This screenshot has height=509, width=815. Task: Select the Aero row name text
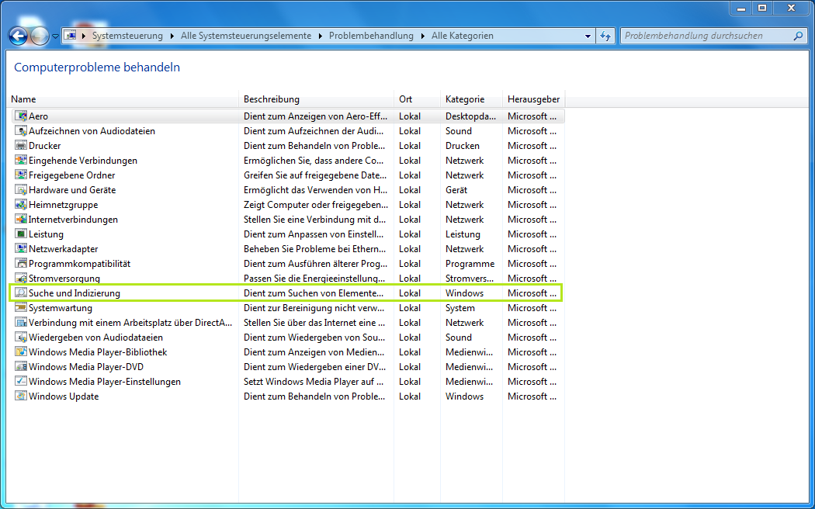coord(39,116)
